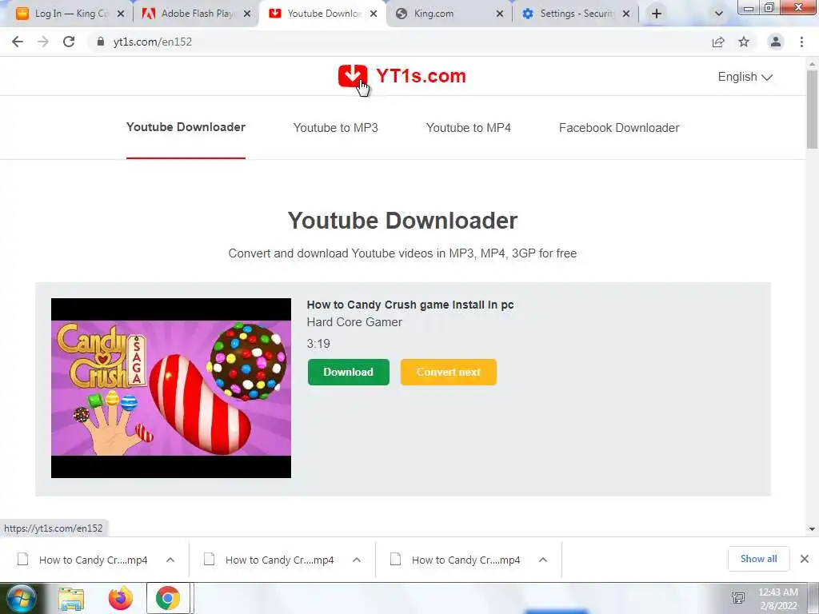Image resolution: width=819 pixels, height=614 pixels.
Task: Launch Firefox from the taskbar
Action: point(120,598)
